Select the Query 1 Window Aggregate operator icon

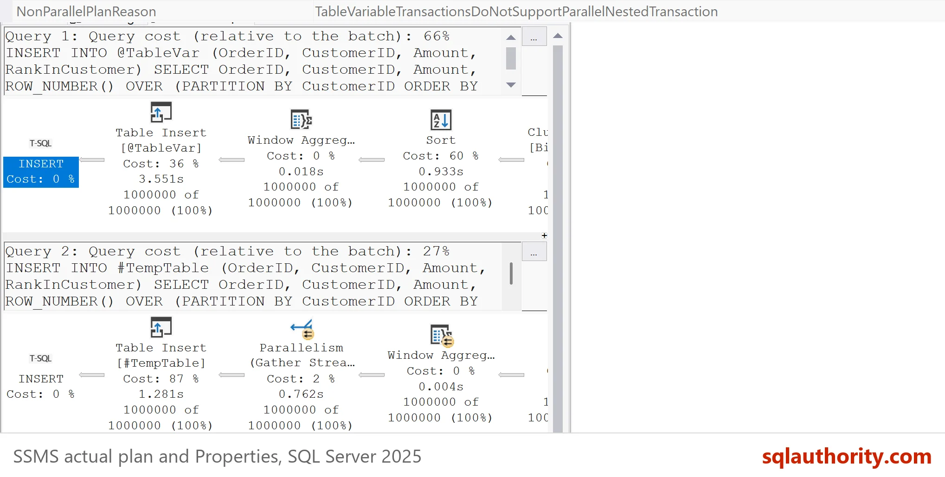coord(301,120)
